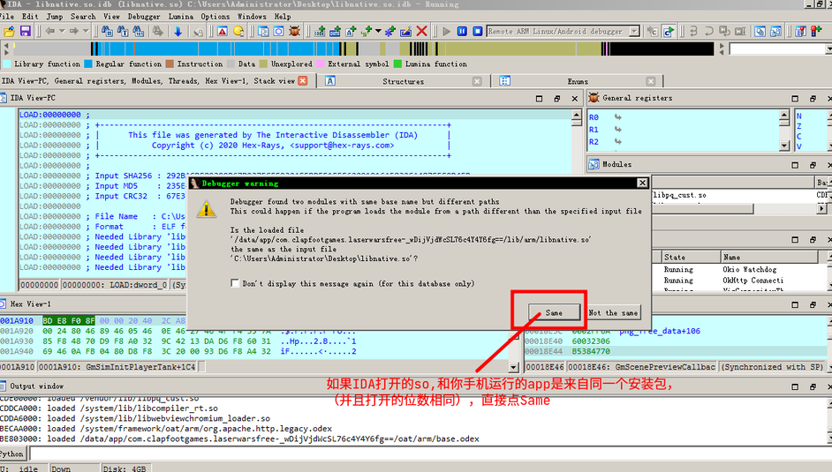Click the navigation band overview bar
The image size is (832, 472).
tap(364, 49)
